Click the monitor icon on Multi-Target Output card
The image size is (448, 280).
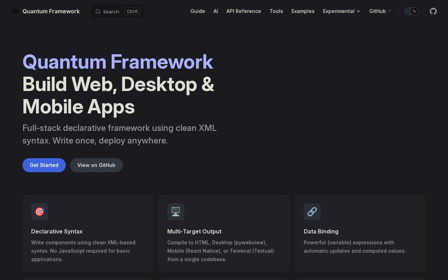point(176,212)
